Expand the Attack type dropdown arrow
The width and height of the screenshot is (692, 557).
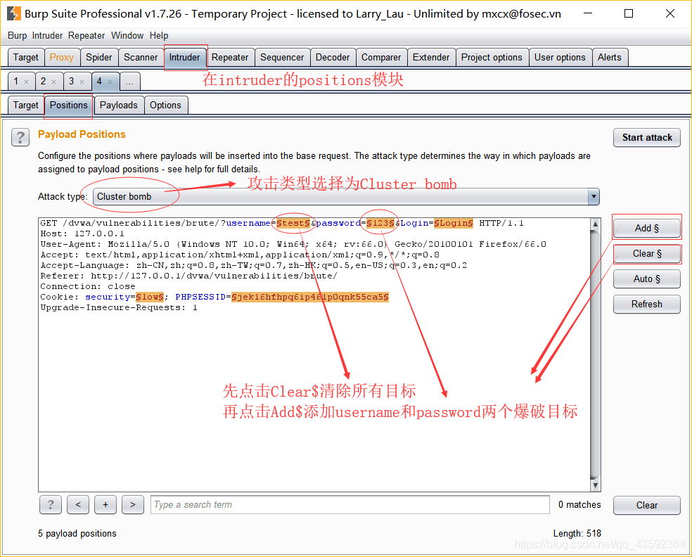click(x=594, y=196)
